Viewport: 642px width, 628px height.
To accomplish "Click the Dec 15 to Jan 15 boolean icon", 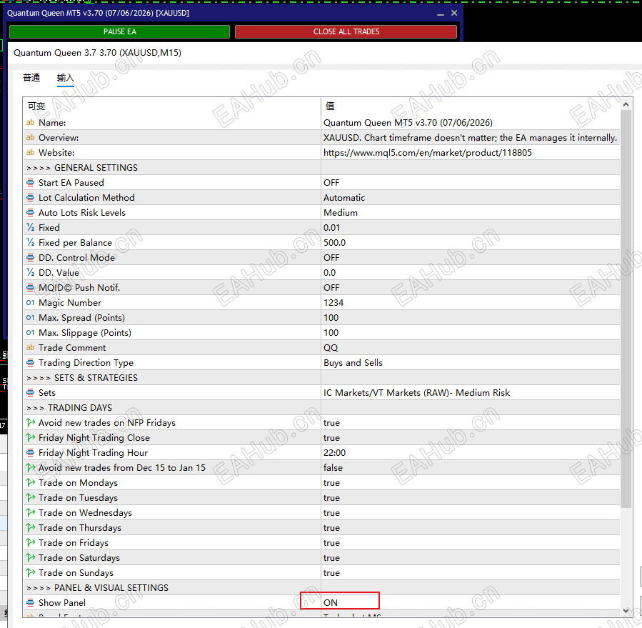I will 30,467.
